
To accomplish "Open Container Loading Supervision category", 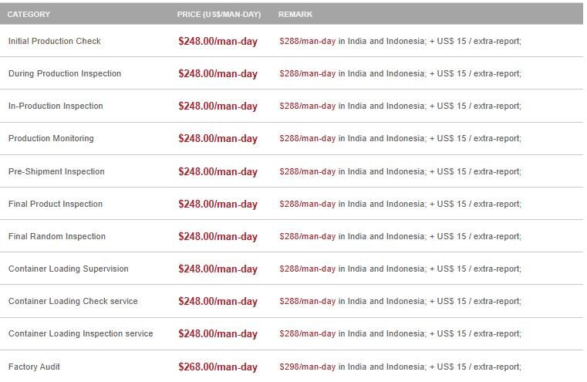I will (x=69, y=269).
